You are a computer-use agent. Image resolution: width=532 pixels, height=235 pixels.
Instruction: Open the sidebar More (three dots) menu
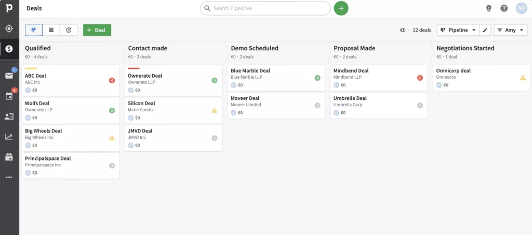(9, 177)
